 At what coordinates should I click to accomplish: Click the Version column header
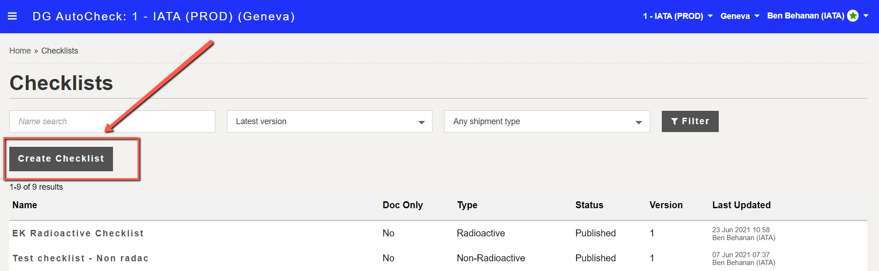[x=666, y=205]
